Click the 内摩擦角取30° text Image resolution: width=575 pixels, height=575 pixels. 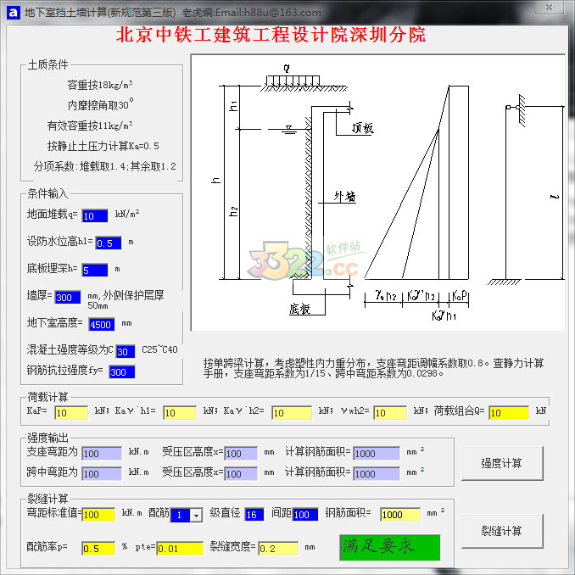100,105
